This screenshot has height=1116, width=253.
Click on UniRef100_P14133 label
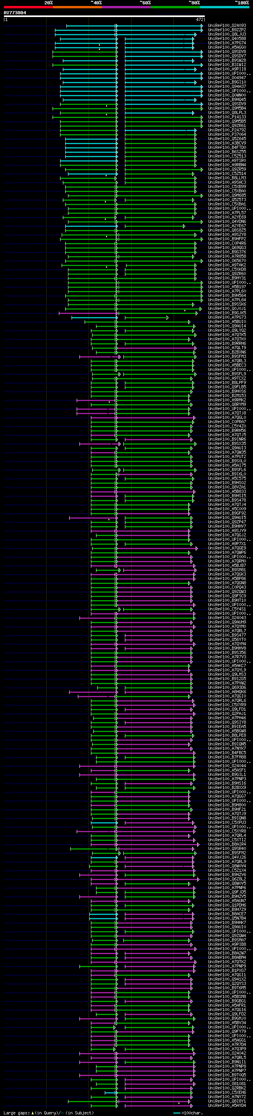(227, 117)
